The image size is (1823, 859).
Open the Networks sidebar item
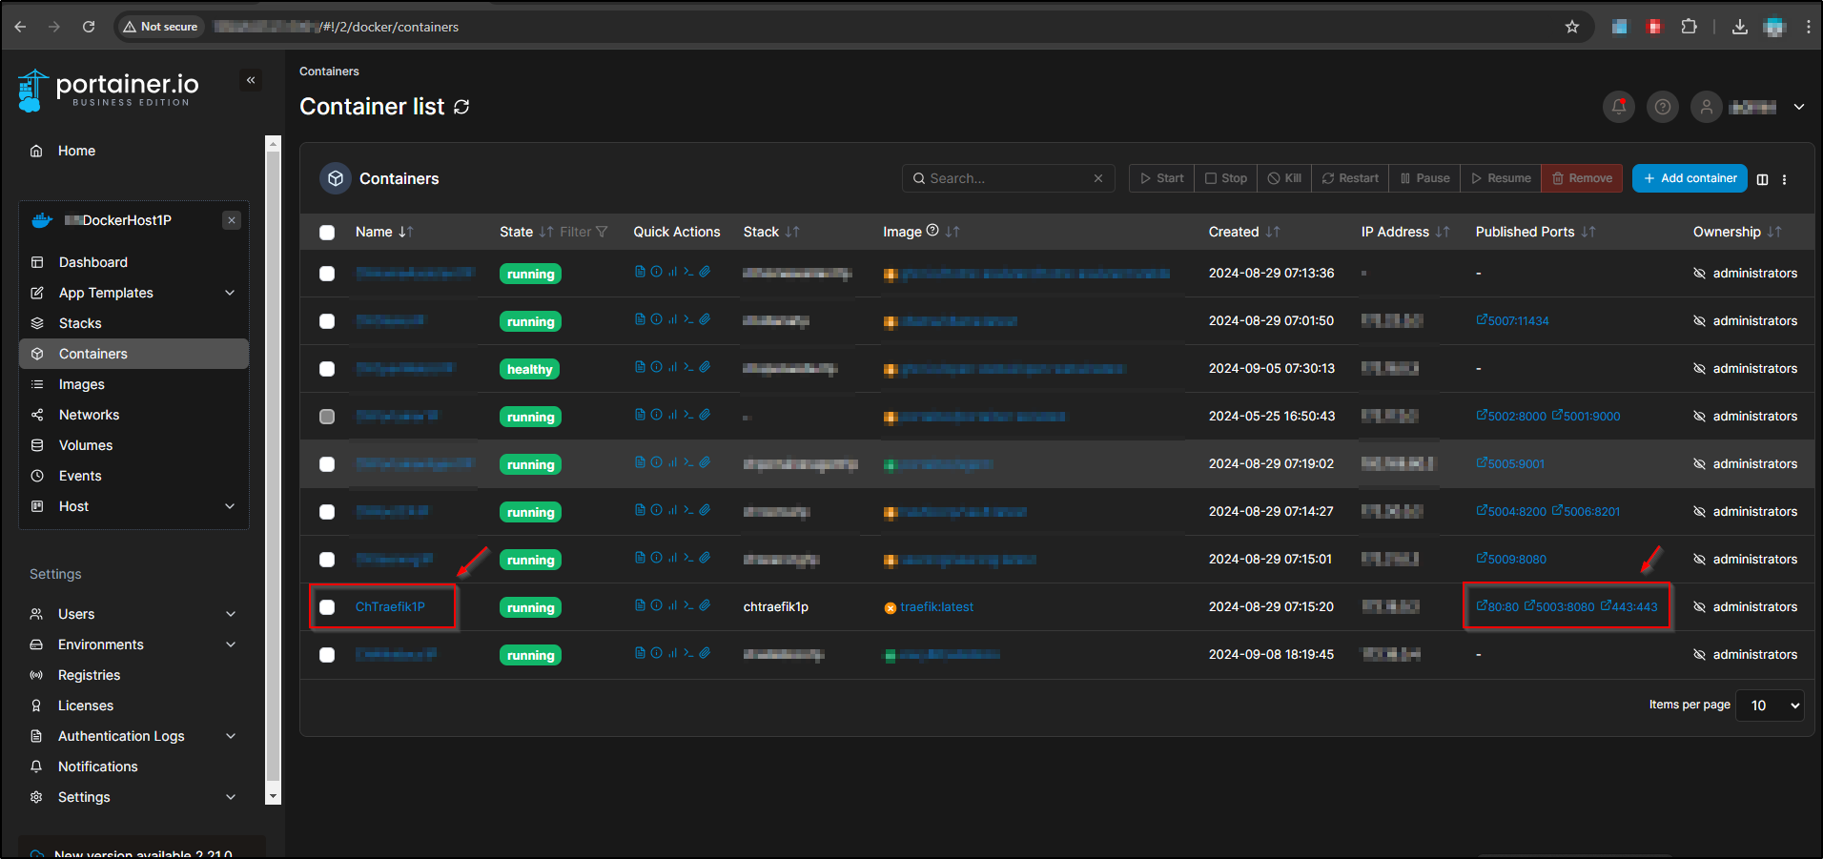[89, 415]
